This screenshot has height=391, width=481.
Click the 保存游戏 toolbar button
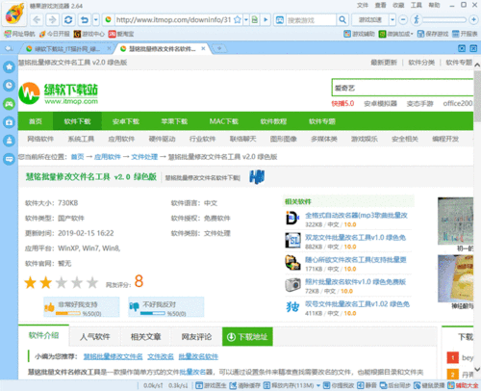click(x=433, y=34)
